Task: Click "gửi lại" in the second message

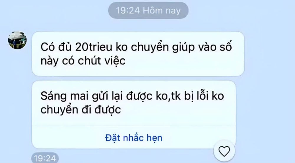Action: [107, 96]
